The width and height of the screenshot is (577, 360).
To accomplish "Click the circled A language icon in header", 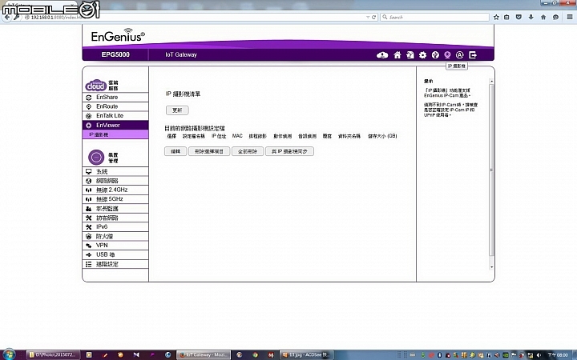I will 460,55.
